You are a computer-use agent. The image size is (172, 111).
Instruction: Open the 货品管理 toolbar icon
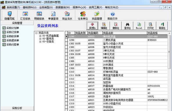click(x=97, y=16)
